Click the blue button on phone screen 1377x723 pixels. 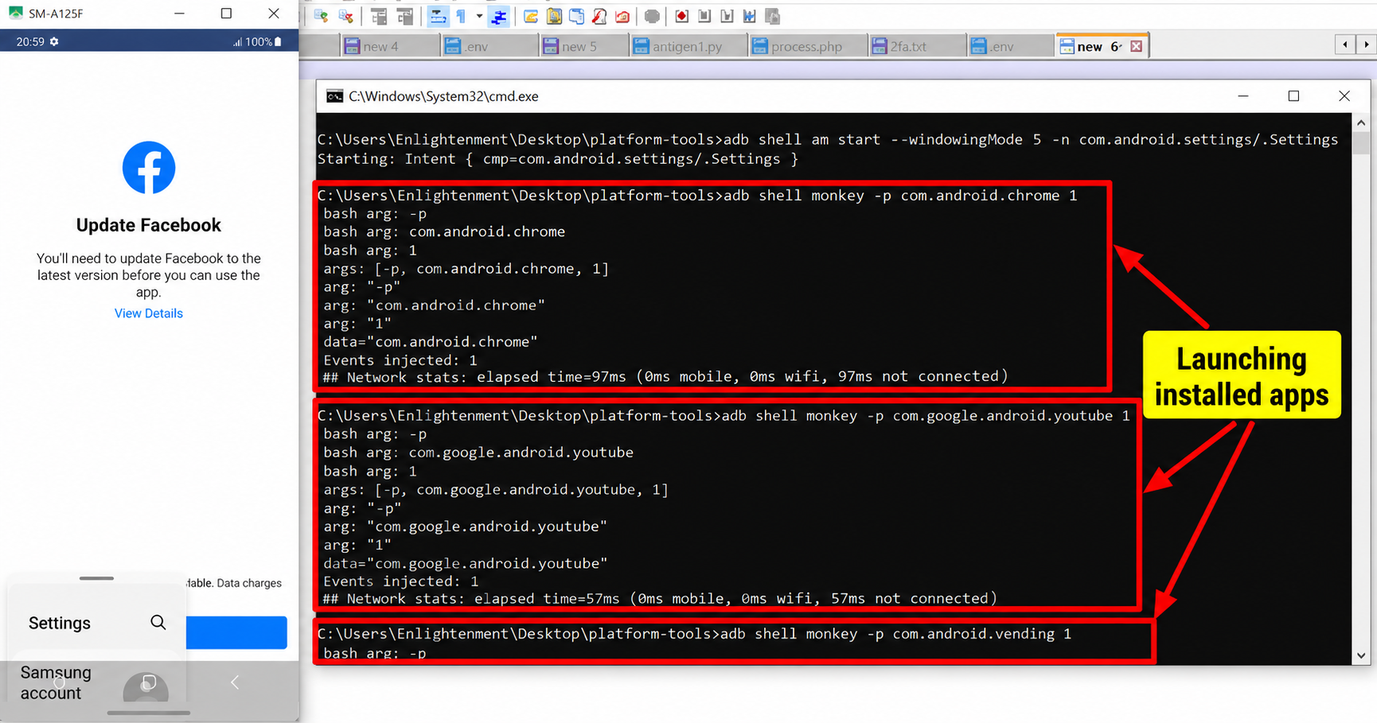pyautogui.click(x=236, y=632)
